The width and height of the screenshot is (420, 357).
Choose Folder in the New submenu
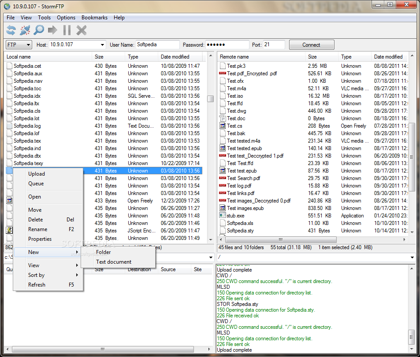(x=118, y=252)
